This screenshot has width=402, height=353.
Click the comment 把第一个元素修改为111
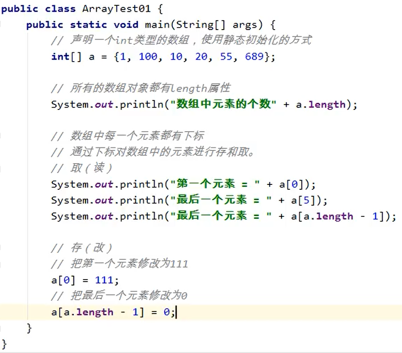point(120,264)
